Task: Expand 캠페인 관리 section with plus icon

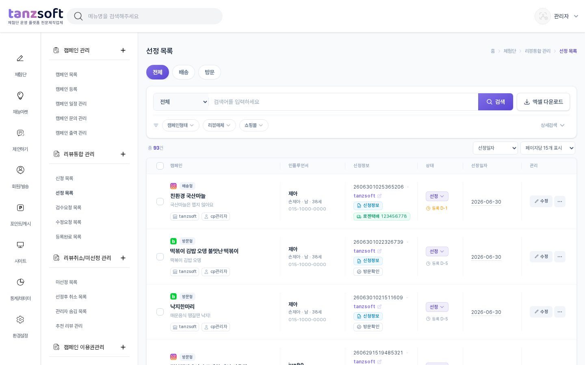Action: [123, 50]
